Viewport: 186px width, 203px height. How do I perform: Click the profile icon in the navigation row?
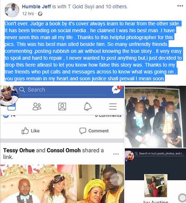point(62,106)
